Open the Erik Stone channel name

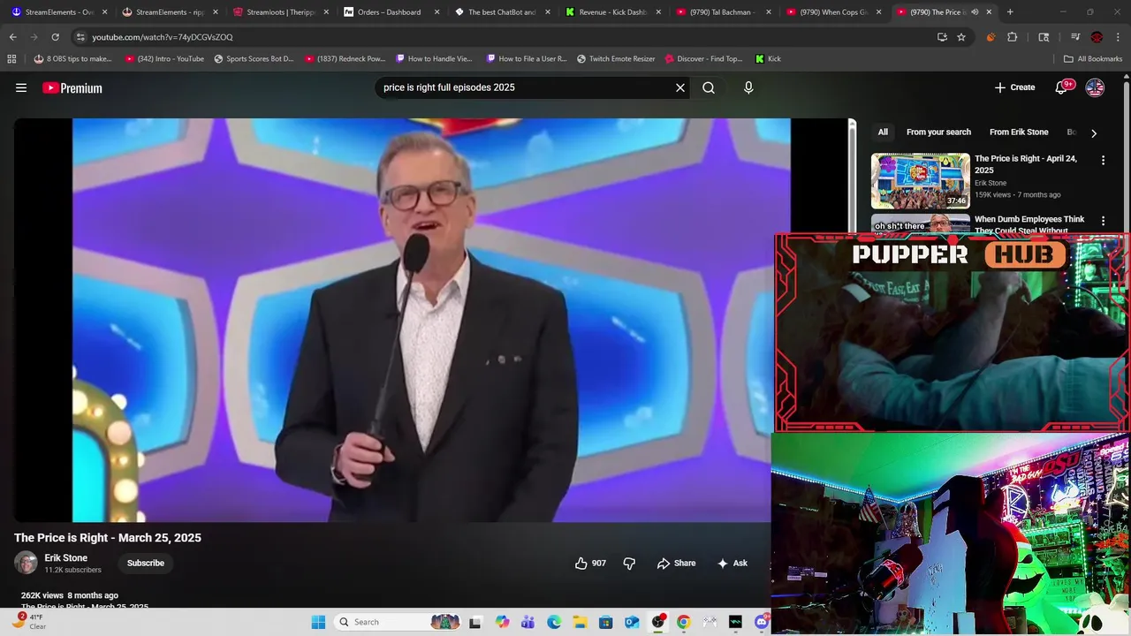pos(66,558)
